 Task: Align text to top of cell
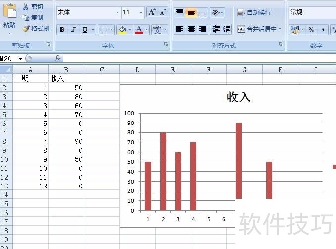(180, 12)
